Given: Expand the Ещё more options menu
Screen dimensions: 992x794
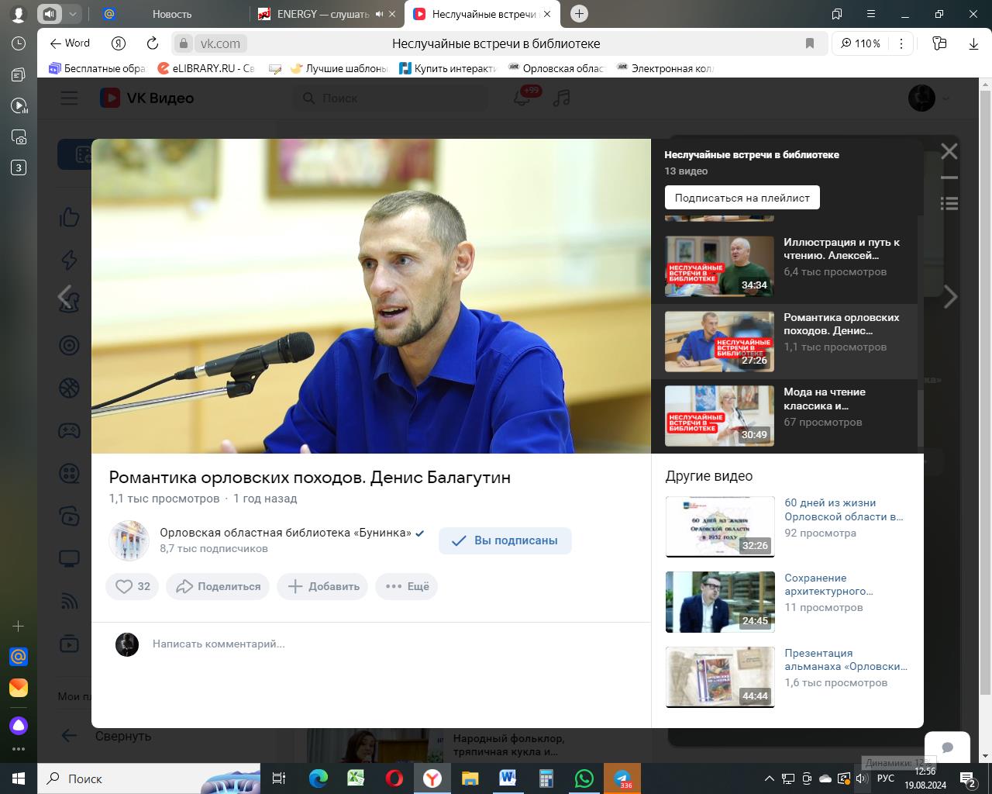Looking at the screenshot, I should 407,586.
